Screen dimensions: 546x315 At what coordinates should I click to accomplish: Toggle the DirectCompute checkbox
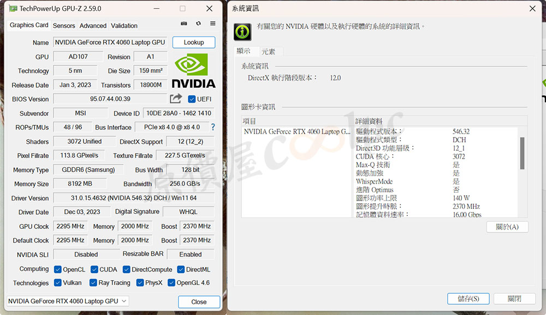pos(127,269)
